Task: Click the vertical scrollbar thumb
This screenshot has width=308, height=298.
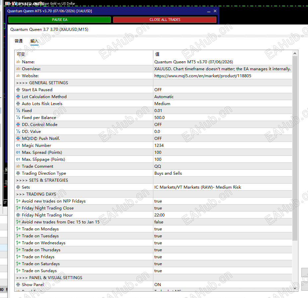Action: (x=295, y=148)
